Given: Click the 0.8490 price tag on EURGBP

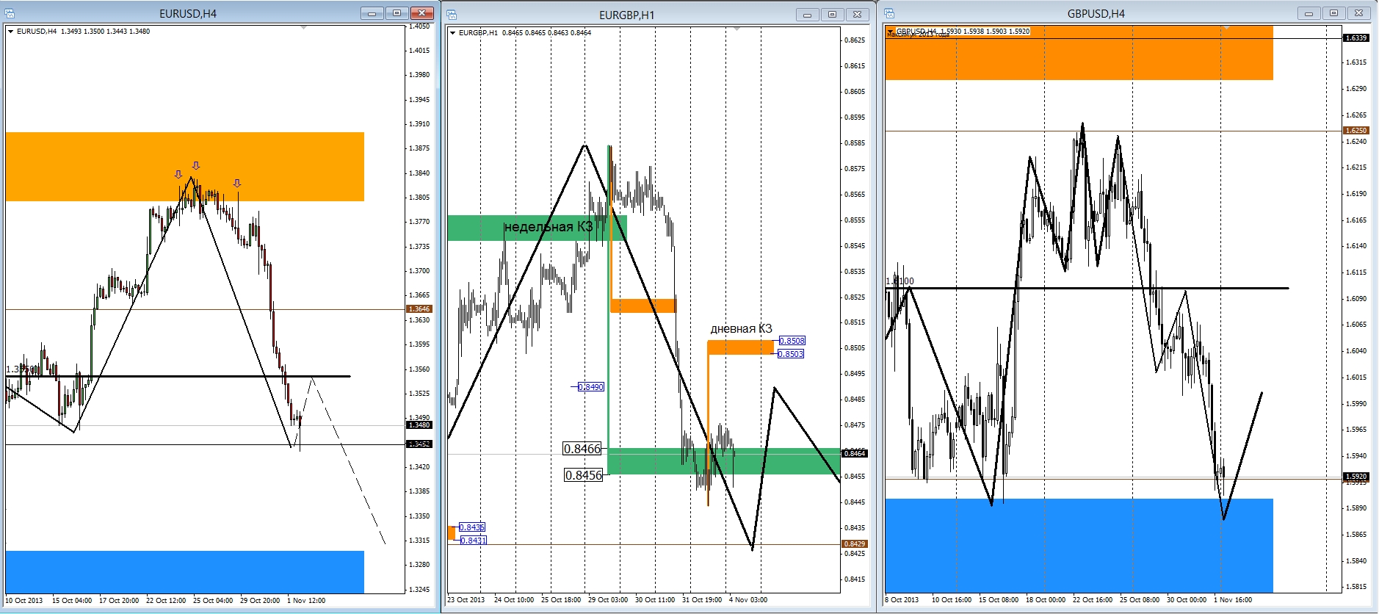Looking at the screenshot, I should coord(591,387).
